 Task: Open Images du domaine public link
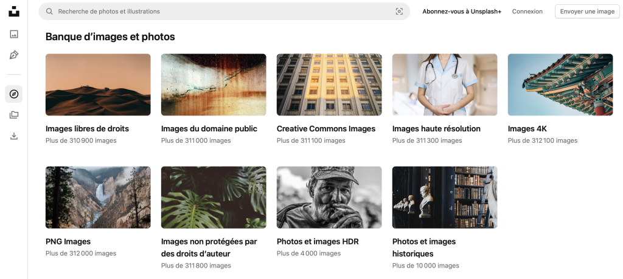(209, 129)
